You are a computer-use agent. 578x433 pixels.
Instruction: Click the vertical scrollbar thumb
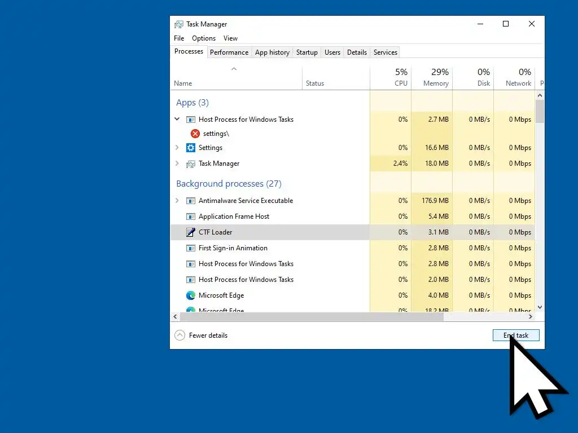[540, 111]
